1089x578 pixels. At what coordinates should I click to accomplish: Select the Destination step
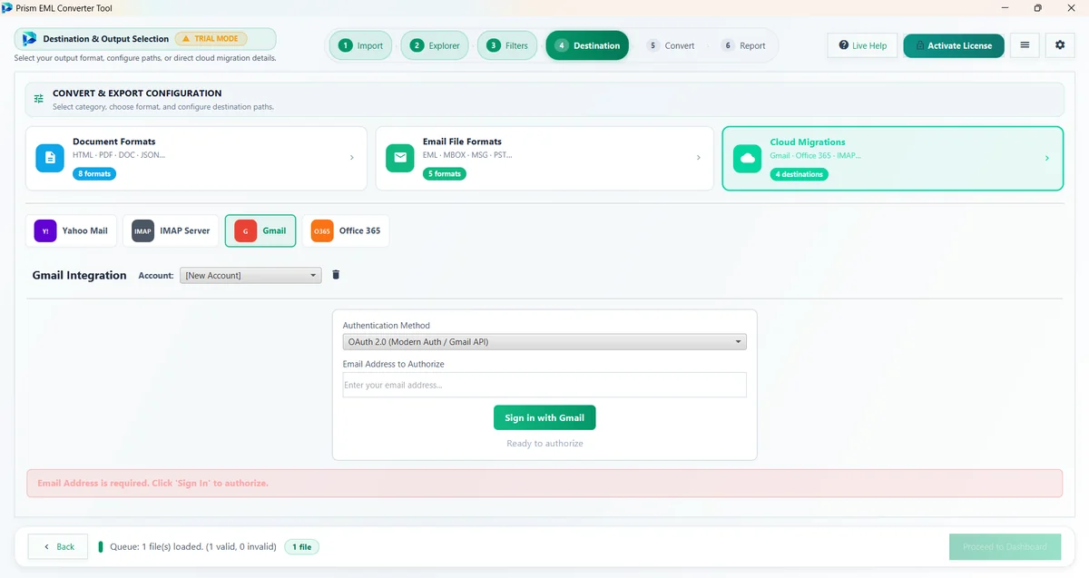(x=587, y=45)
